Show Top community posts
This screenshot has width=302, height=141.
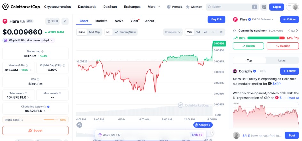249,60
